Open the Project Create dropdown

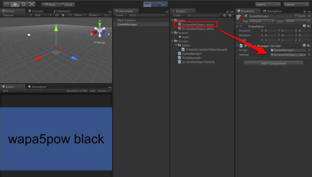[178, 15]
